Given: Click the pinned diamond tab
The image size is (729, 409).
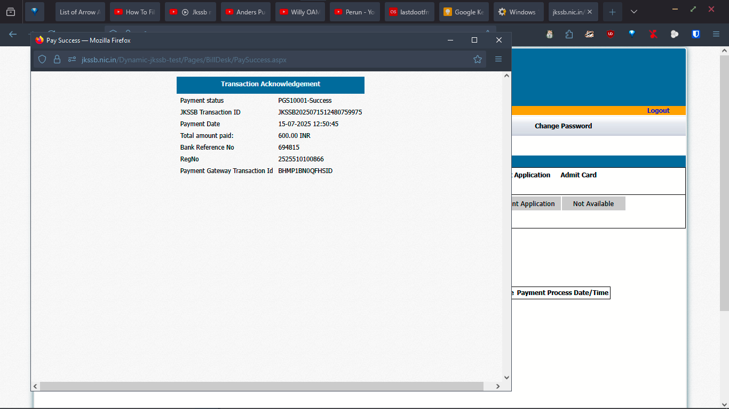Looking at the screenshot, I should [x=35, y=12].
